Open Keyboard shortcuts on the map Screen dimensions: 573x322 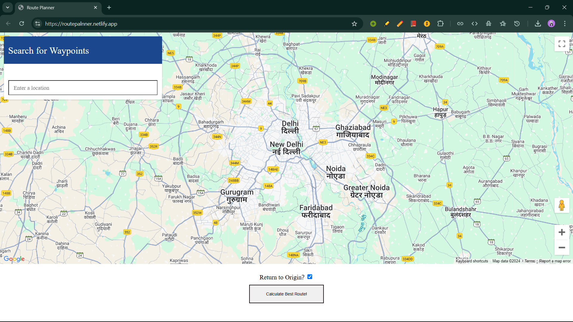point(472,261)
